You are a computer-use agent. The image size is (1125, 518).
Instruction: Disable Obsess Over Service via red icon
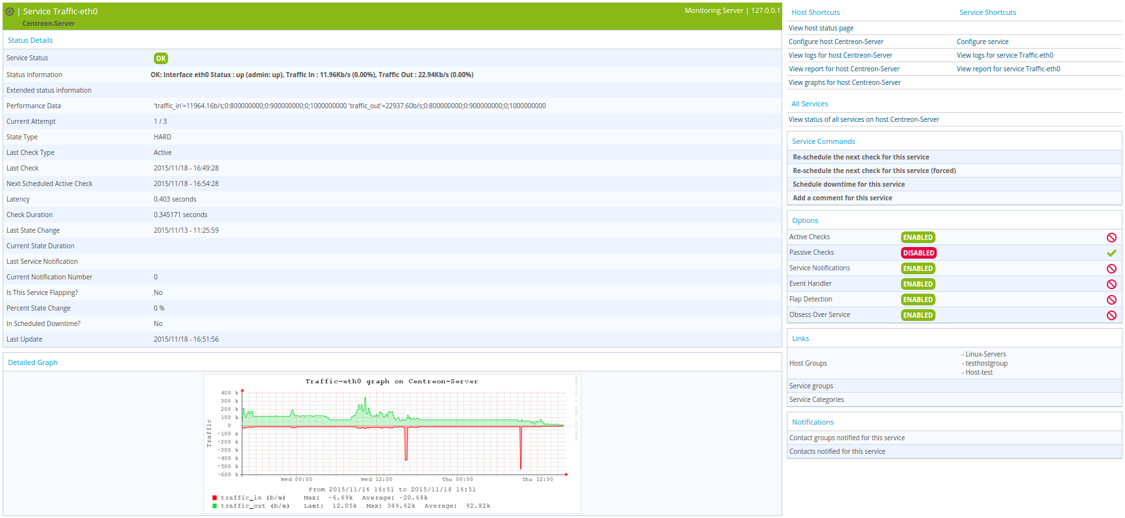coord(1111,315)
